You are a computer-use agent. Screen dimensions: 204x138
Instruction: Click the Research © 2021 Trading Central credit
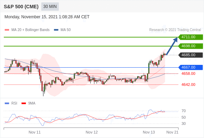tap(175, 30)
